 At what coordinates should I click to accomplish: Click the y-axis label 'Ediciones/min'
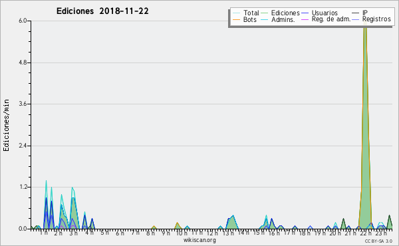coord(6,125)
